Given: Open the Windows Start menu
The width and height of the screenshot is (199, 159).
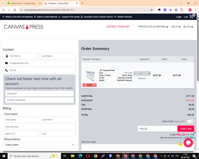Looking at the screenshot, I should pos(4,156).
